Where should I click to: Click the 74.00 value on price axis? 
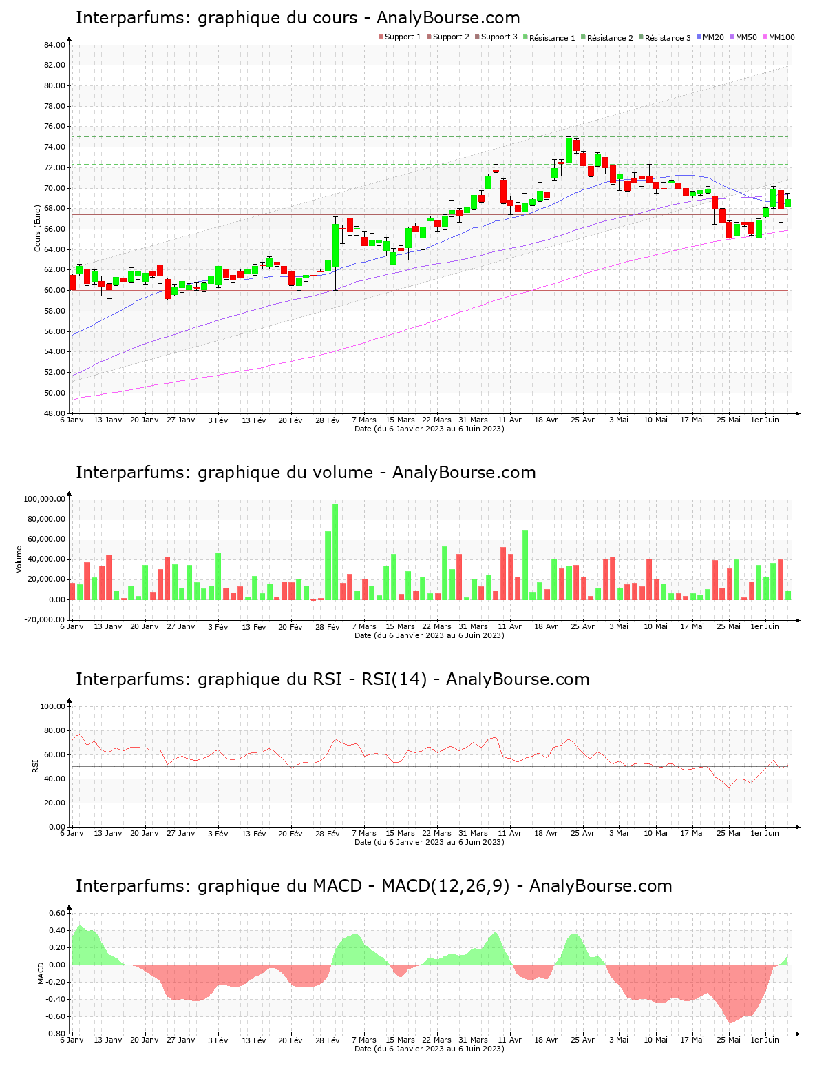click(55, 147)
